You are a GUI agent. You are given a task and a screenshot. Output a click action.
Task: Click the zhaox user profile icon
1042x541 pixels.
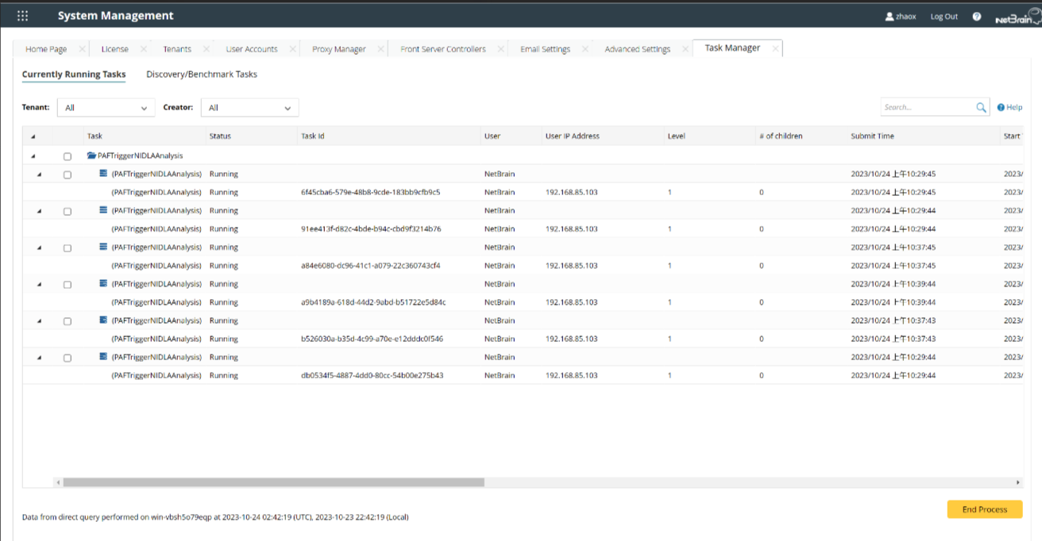(x=890, y=17)
